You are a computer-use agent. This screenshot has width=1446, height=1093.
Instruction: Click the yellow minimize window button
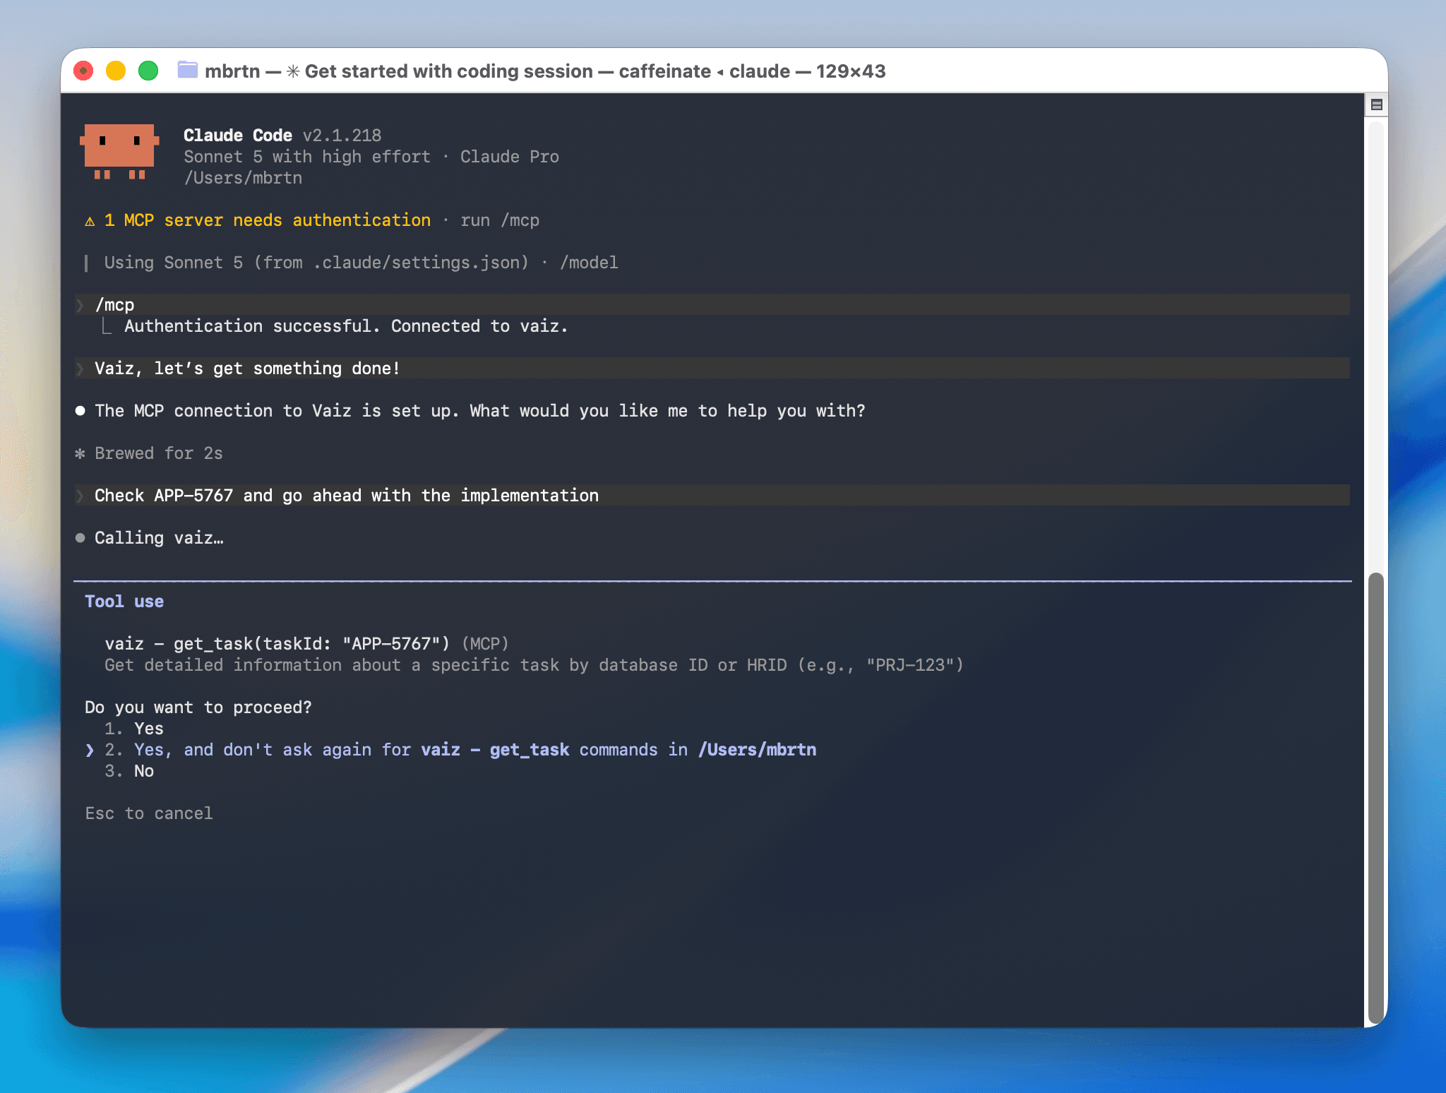pos(116,71)
